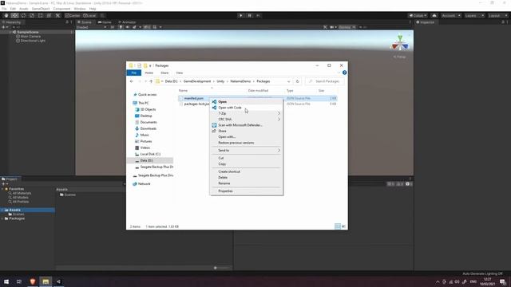
Task: Click the Brave browser taskbar icon
Action: pos(32,281)
